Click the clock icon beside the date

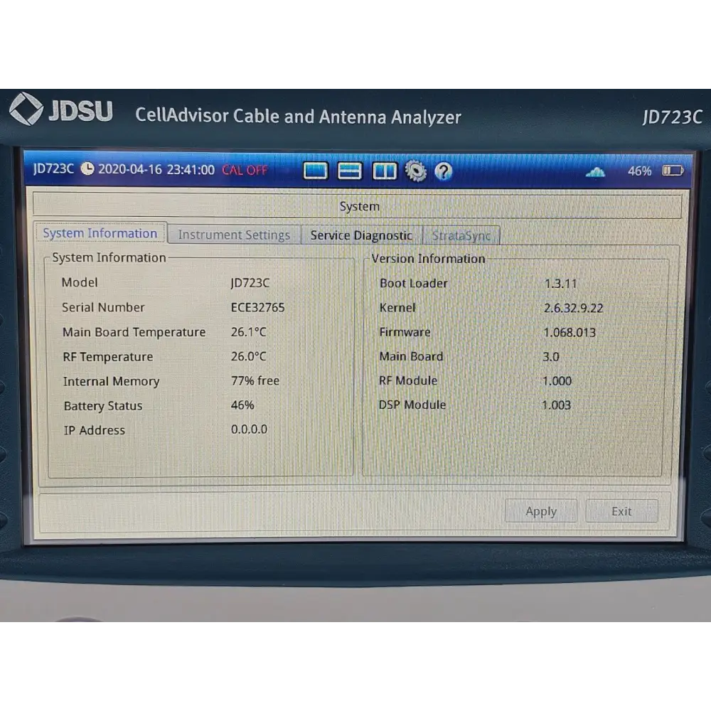(x=87, y=169)
